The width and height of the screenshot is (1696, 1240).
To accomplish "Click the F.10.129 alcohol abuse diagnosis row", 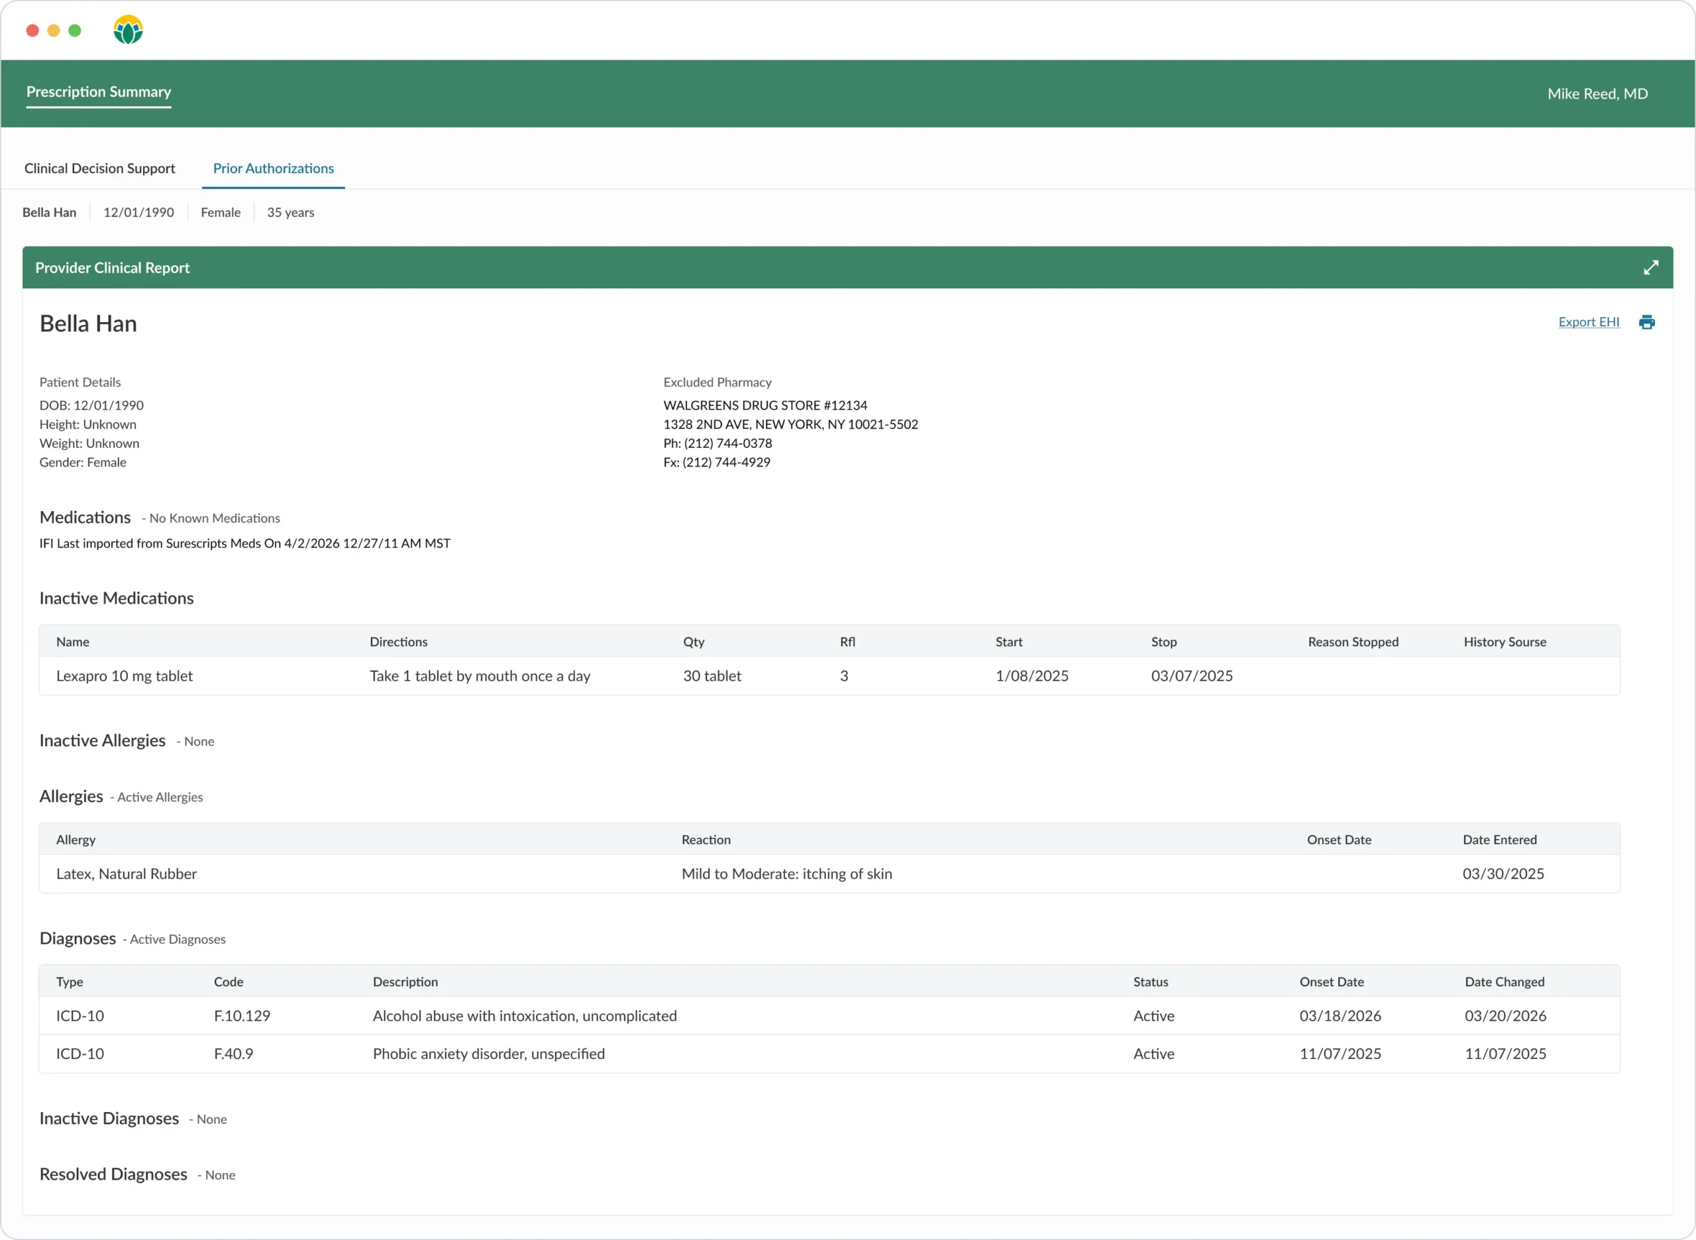I will point(525,1015).
